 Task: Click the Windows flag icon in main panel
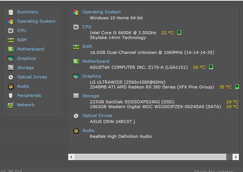[x=76, y=12]
